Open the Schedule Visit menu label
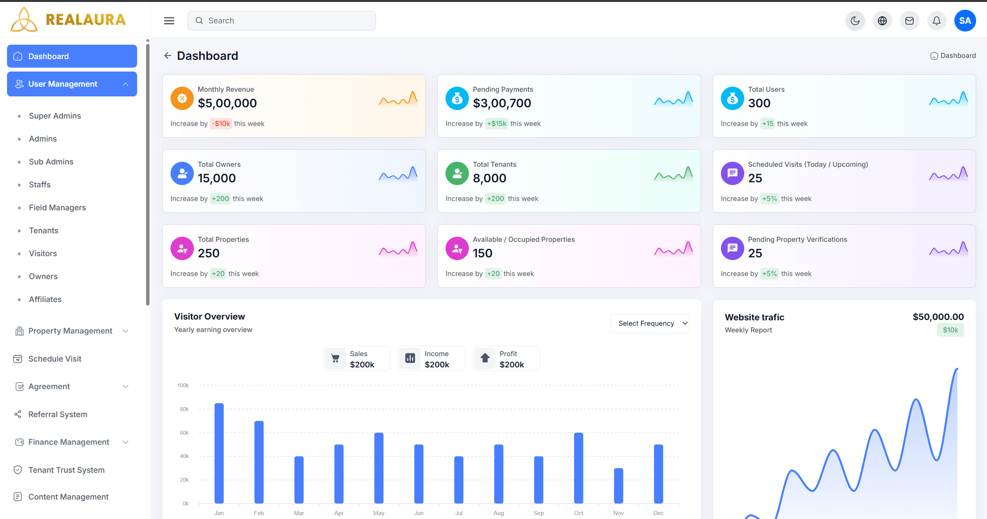This screenshot has width=987, height=519. [x=55, y=359]
